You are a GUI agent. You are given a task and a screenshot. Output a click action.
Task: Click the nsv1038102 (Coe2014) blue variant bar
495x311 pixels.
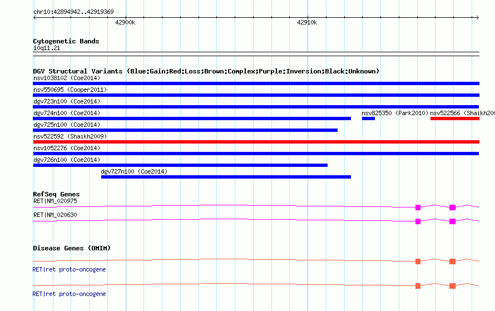(256, 83)
